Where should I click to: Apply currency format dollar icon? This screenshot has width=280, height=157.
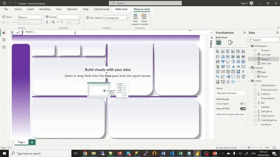click(47, 22)
